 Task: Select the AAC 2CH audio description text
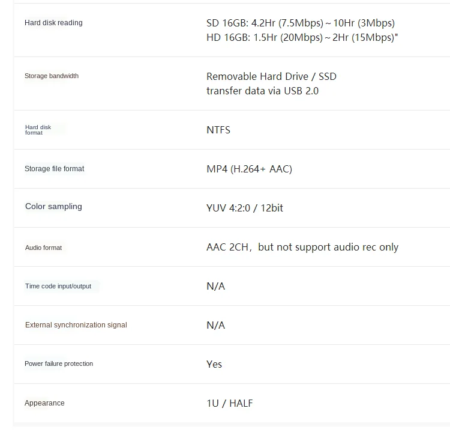pos(302,247)
